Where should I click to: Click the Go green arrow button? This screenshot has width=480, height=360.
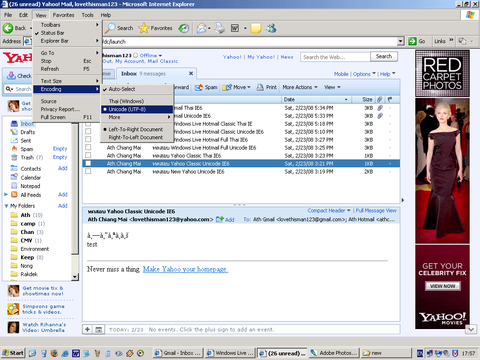click(412, 41)
